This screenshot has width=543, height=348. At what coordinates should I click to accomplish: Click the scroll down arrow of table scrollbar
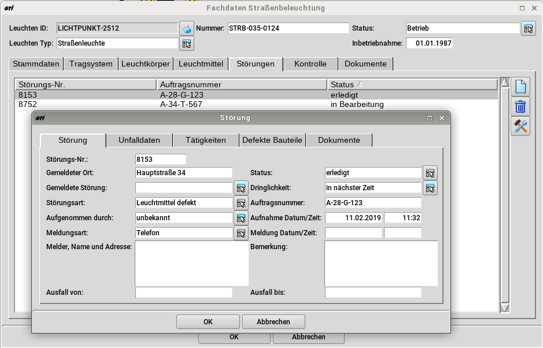pos(505,308)
